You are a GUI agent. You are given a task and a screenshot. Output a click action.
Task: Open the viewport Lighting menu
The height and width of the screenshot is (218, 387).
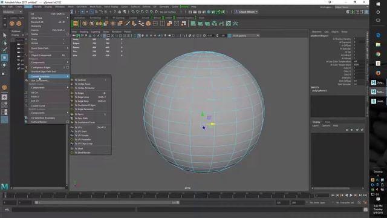click(96, 31)
